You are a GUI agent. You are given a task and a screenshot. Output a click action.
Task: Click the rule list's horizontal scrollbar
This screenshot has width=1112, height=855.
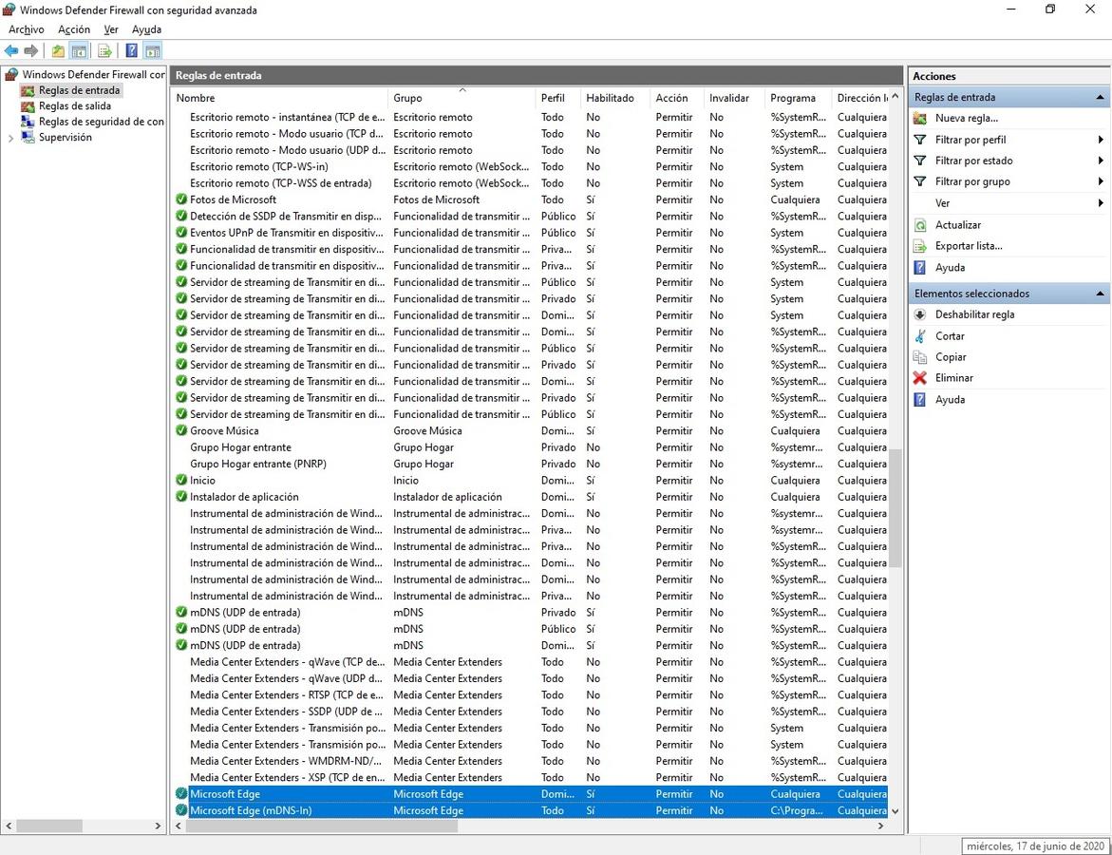(323, 826)
